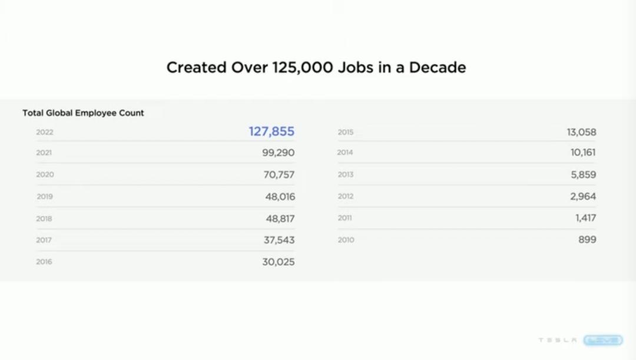Select the 2022 year label
Screen dimensions: 636x360
coord(45,132)
